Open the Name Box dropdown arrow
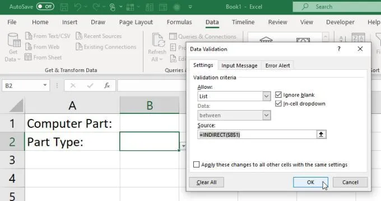Image resolution: width=381 pixels, height=201 pixels. coord(45,85)
